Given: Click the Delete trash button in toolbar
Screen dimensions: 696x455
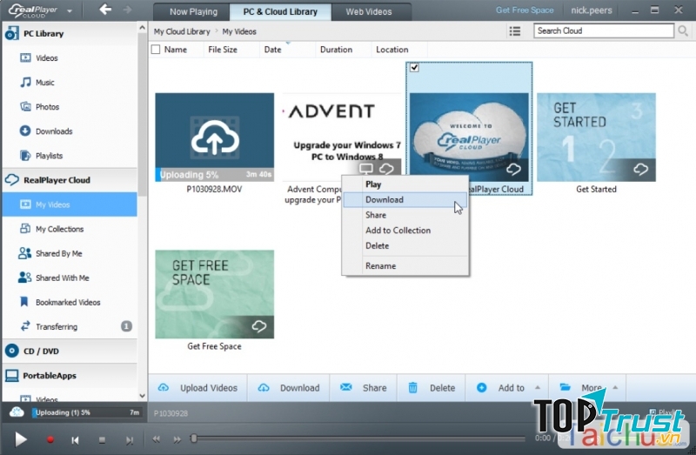Looking at the screenshot, I should 432,388.
